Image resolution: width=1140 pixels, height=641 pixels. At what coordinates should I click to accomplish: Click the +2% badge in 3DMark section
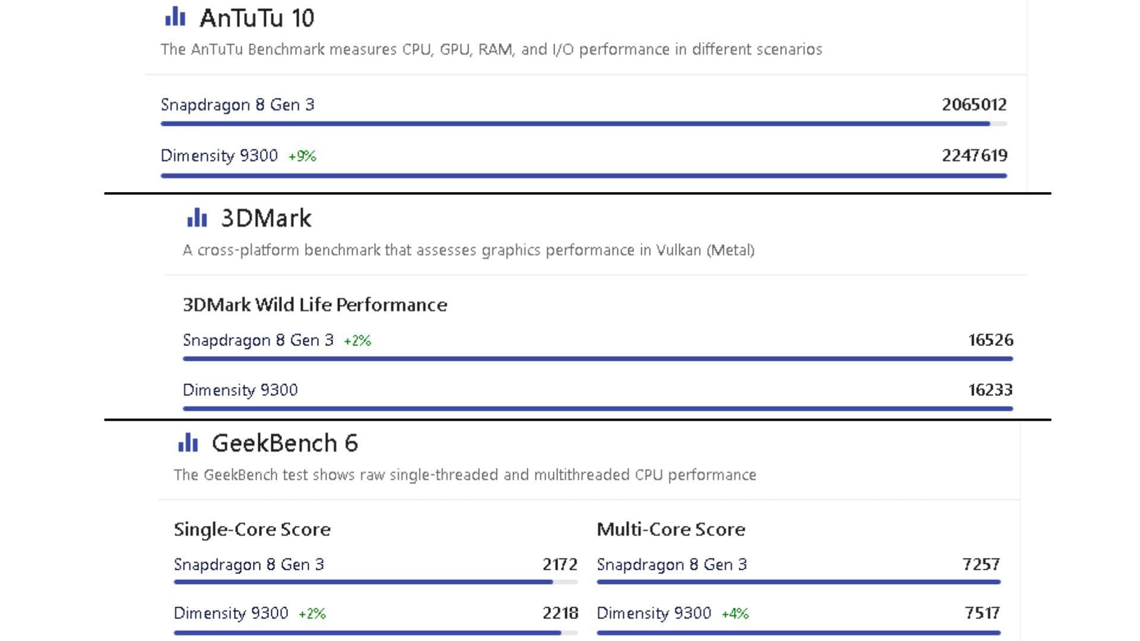pos(357,341)
